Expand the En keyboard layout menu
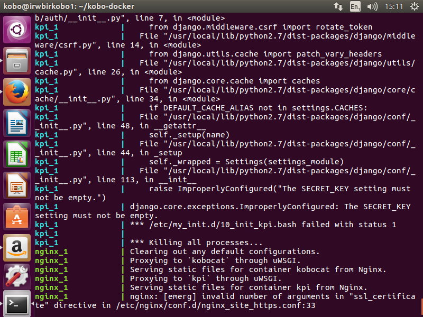 point(355,6)
